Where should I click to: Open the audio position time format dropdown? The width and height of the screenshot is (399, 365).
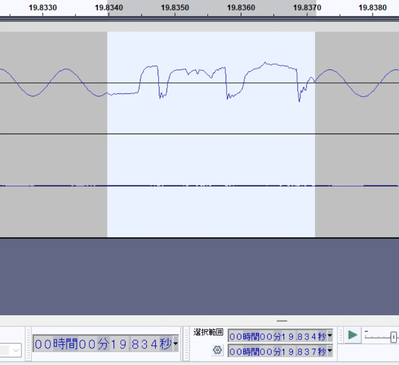175,344
